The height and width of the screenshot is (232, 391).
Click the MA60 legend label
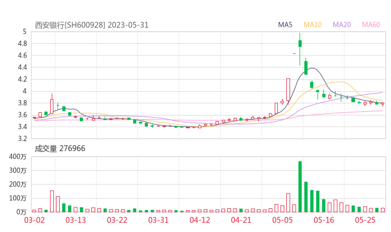coord(371,25)
